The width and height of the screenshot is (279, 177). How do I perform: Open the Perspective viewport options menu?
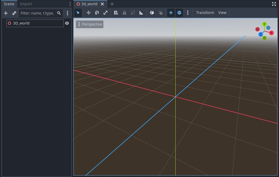click(90, 24)
